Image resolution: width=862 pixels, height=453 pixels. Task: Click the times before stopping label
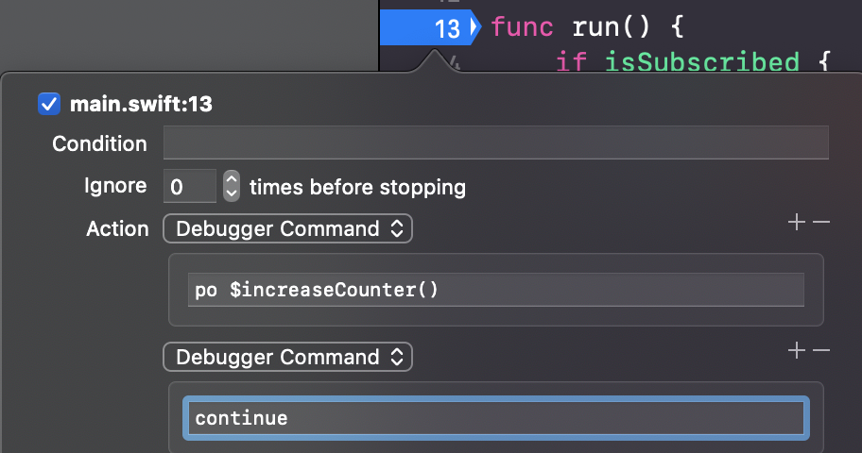click(357, 187)
